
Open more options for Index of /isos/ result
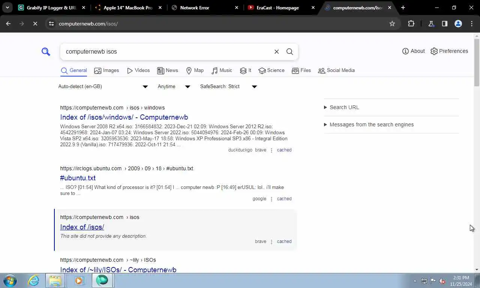[x=271, y=242]
